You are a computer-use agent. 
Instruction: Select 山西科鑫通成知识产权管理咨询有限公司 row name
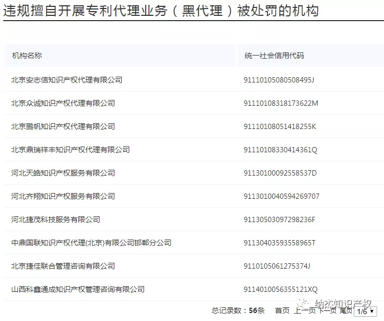(x=78, y=289)
